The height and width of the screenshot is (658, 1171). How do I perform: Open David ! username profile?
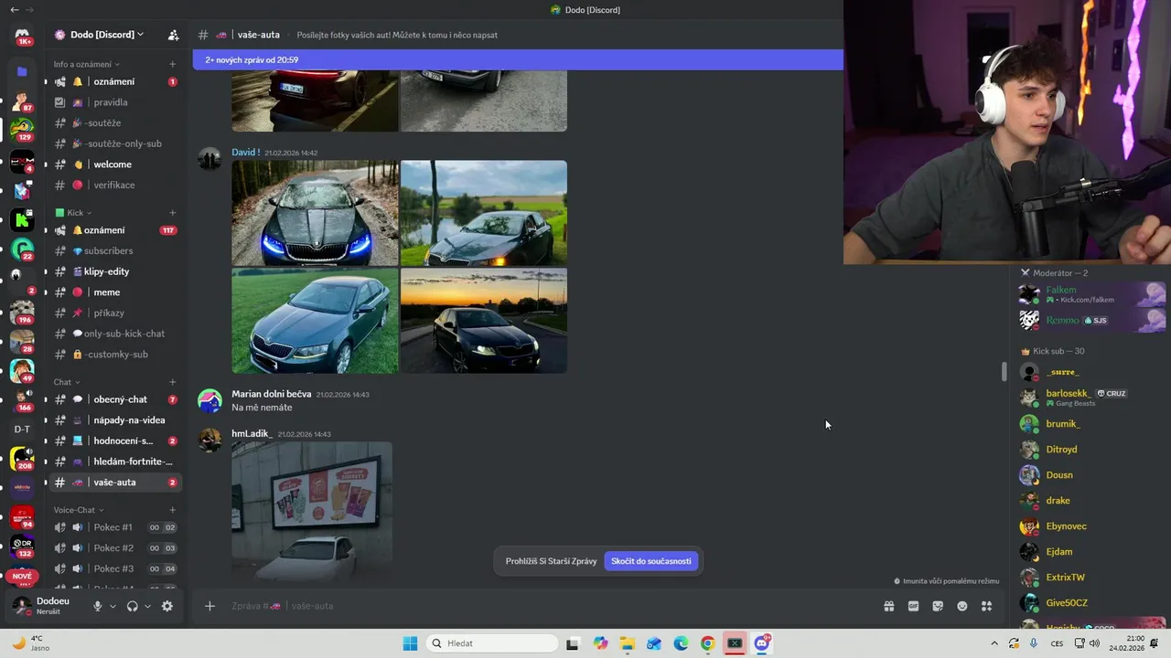[245, 153]
